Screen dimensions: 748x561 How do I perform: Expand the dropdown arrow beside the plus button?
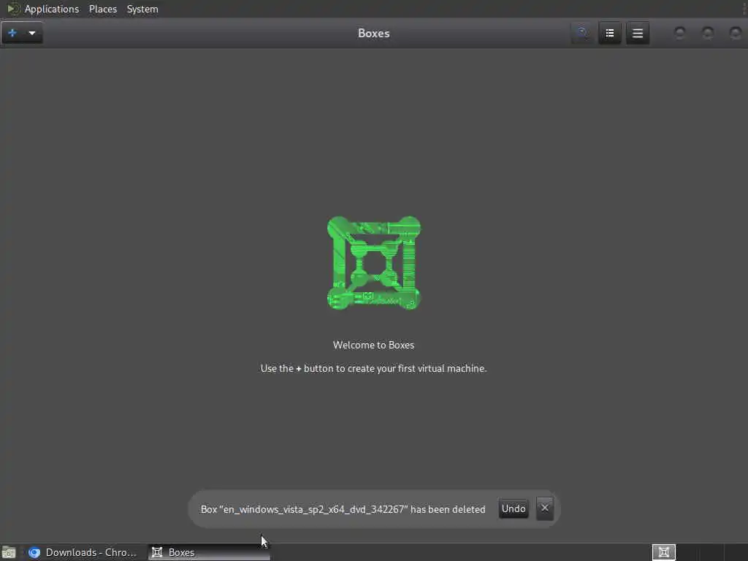coord(32,33)
